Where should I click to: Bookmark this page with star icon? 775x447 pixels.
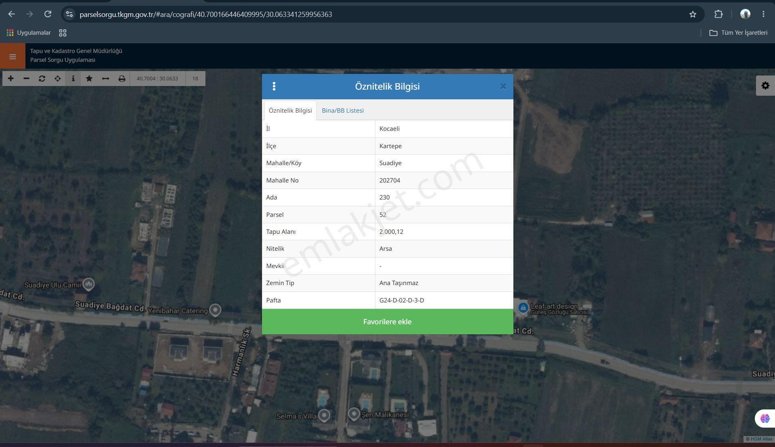pos(693,14)
